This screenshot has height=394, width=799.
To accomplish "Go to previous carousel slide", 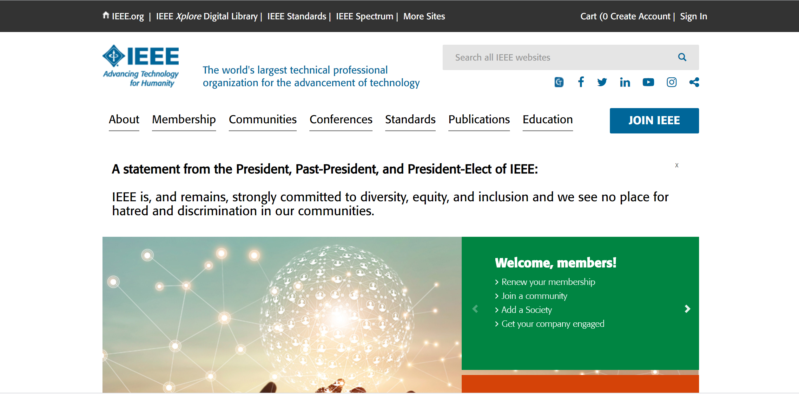I will click(x=475, y=309).
